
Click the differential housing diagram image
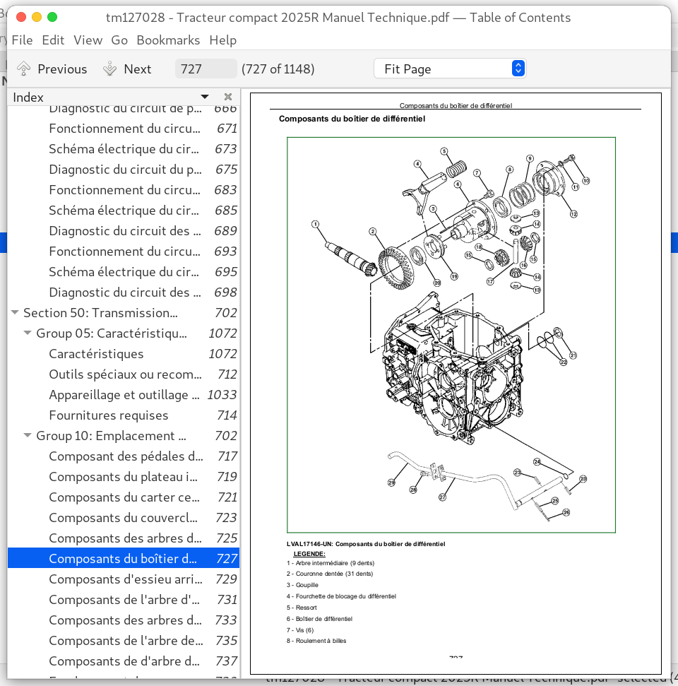coord(451,335)
